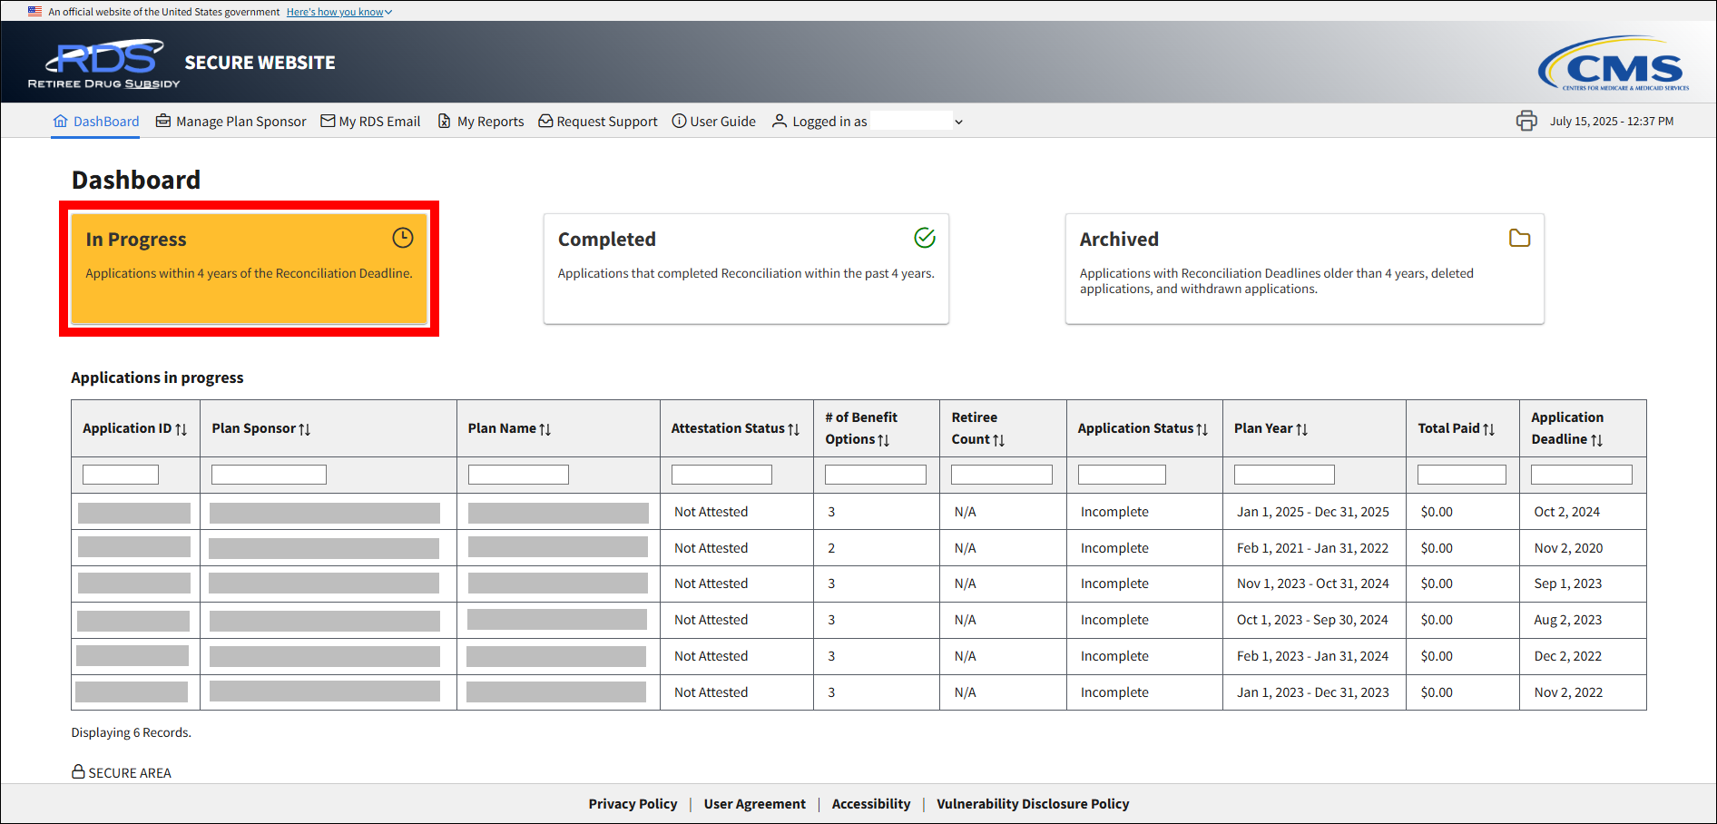Click the Plan Name filter field

(518, 475)
